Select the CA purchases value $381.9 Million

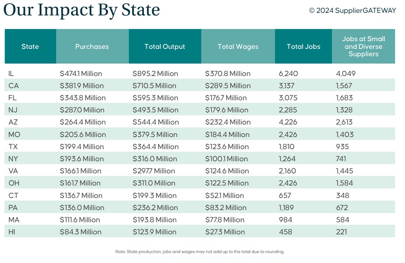[x=82, y=86]
